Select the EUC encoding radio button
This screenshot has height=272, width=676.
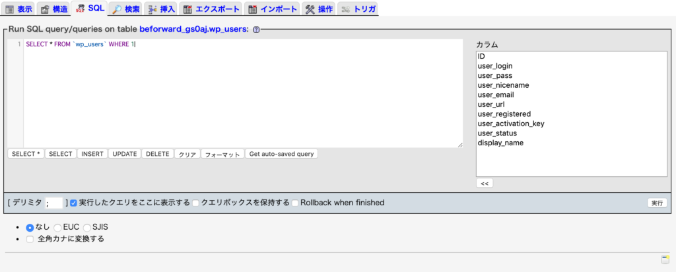58,227
